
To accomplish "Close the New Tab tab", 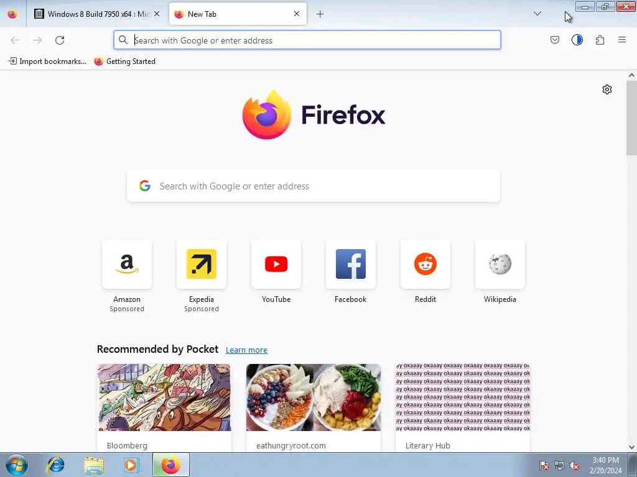I will (x=297, y=14).
